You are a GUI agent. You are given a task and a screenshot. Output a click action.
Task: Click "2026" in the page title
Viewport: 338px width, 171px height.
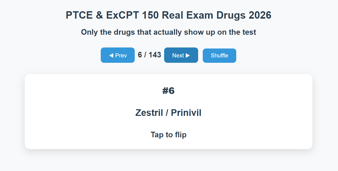click(x=260, y=15)
